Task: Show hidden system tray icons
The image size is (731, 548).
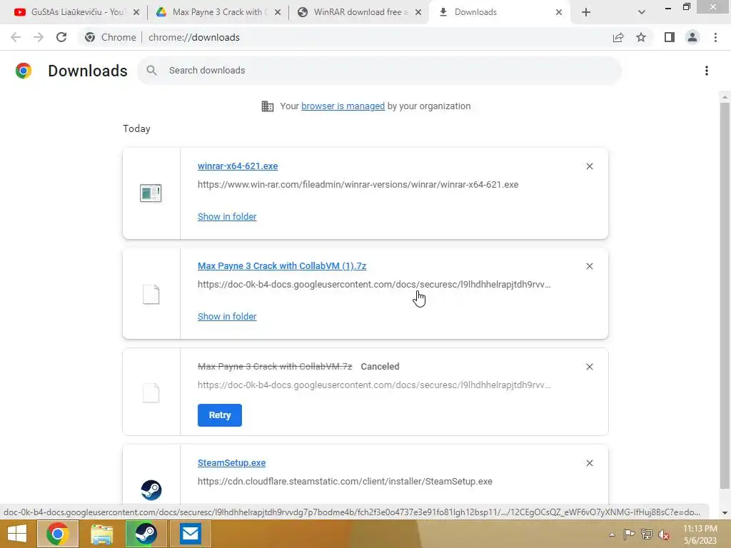Action: coord(612,534)
